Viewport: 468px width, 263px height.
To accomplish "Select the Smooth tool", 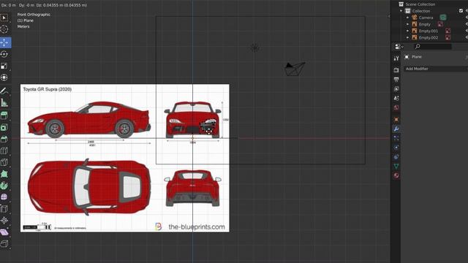I will pyautogui.click(x=4, y=197).
